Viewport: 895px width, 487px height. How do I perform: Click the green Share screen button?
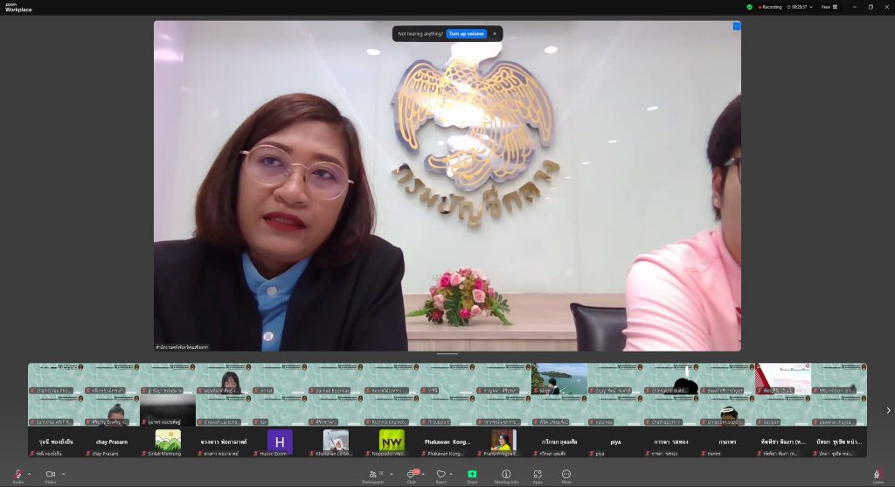pyautogui.click(x=472, y=477)
